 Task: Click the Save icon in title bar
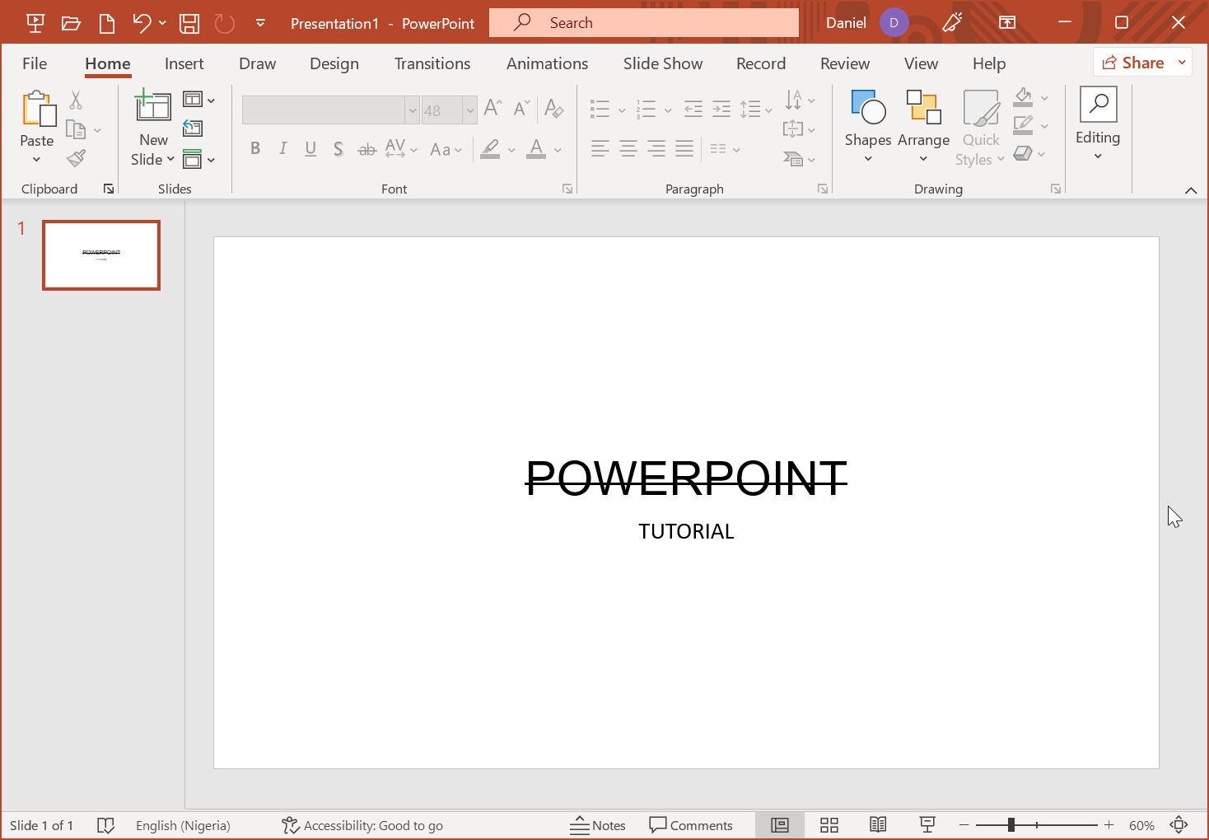point(189,23)
